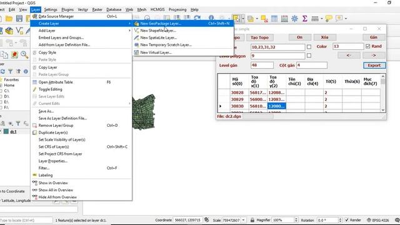Click the Tạo Topo button
The height and width of the screenshot is (225, 400).
(259, 37)
